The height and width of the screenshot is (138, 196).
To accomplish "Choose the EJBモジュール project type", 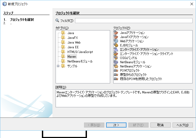I will 129,45.
